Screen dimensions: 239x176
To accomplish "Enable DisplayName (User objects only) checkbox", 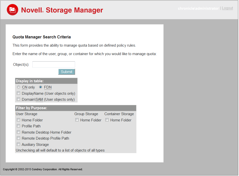I will tap(19, 93).
